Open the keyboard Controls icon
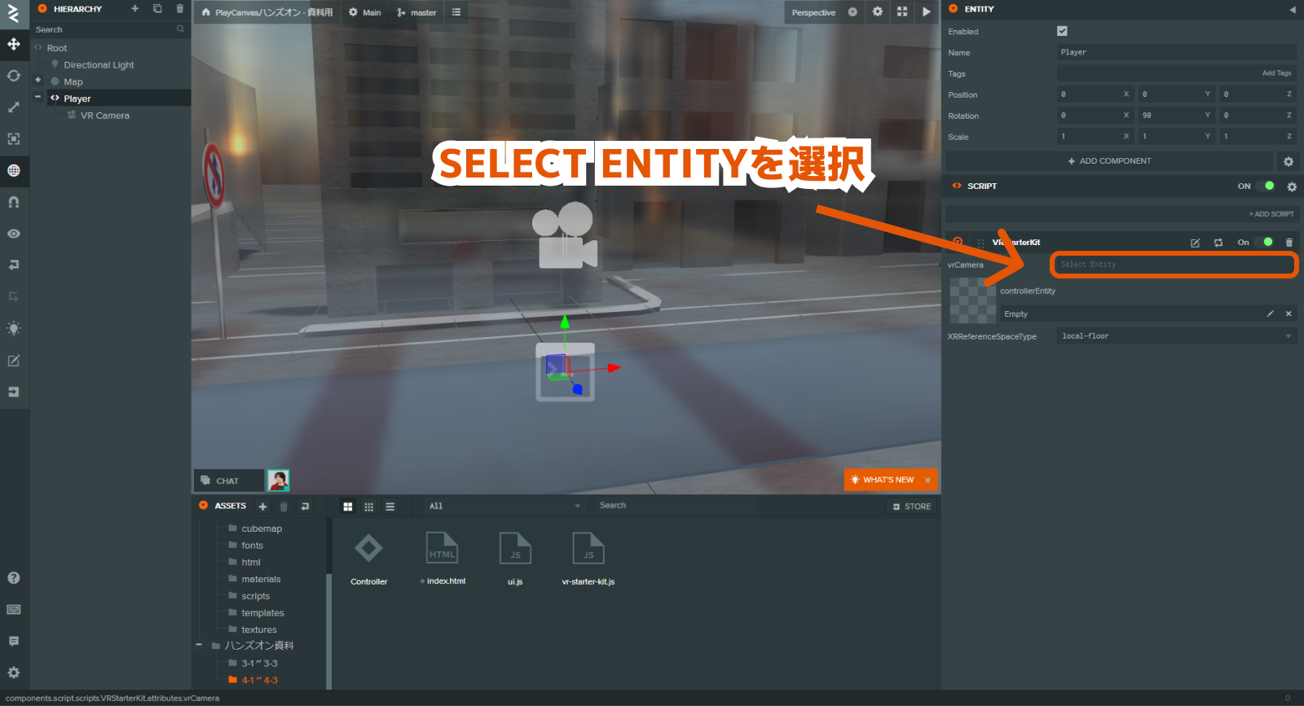This screenshot has width=1304, height=706. [14, 610]
